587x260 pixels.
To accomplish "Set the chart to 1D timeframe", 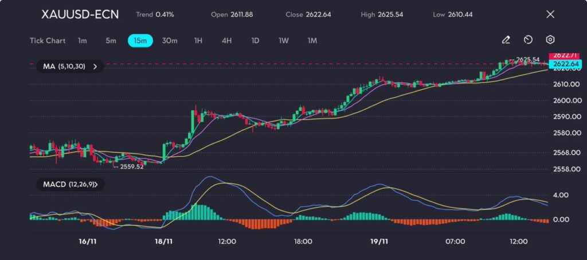I will pyautogui.click(x=255, y=41).
